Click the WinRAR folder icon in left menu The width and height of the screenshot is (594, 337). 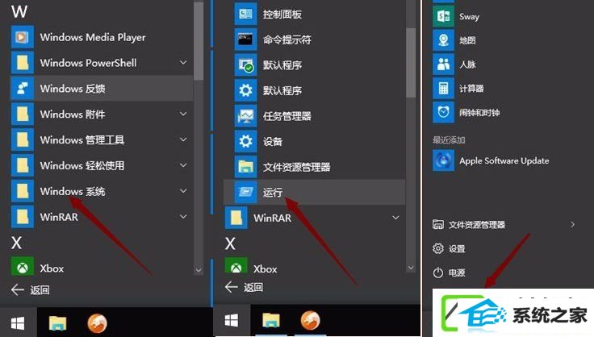pyautogui.click(x=23, y=217)
